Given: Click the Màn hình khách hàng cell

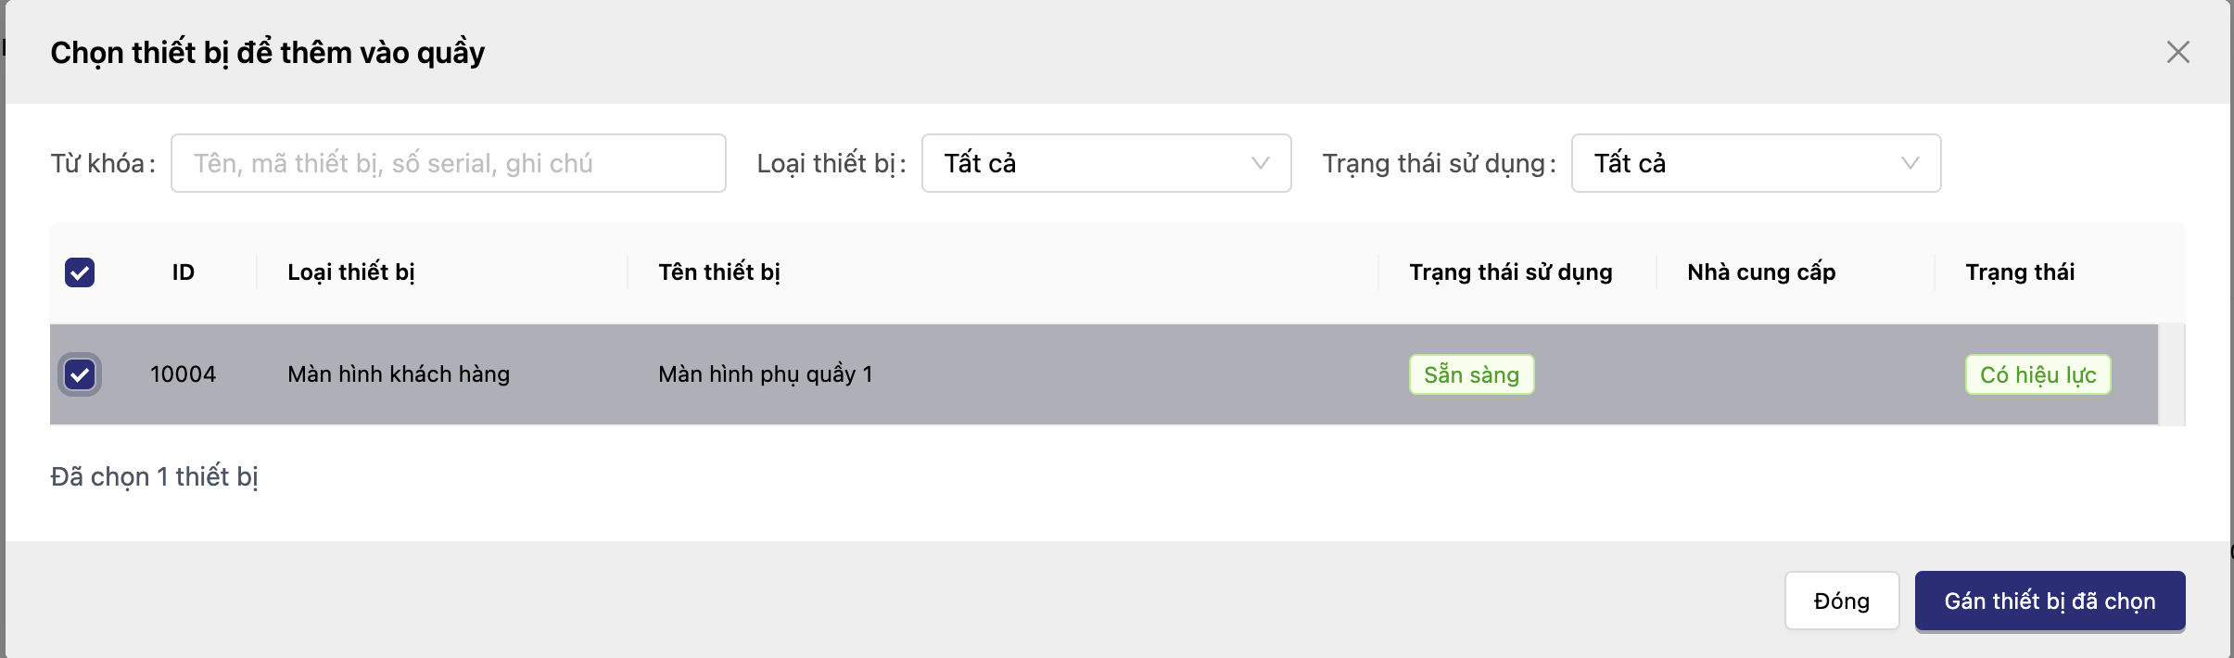Looking at the screenshot, I should click(399, 374).
